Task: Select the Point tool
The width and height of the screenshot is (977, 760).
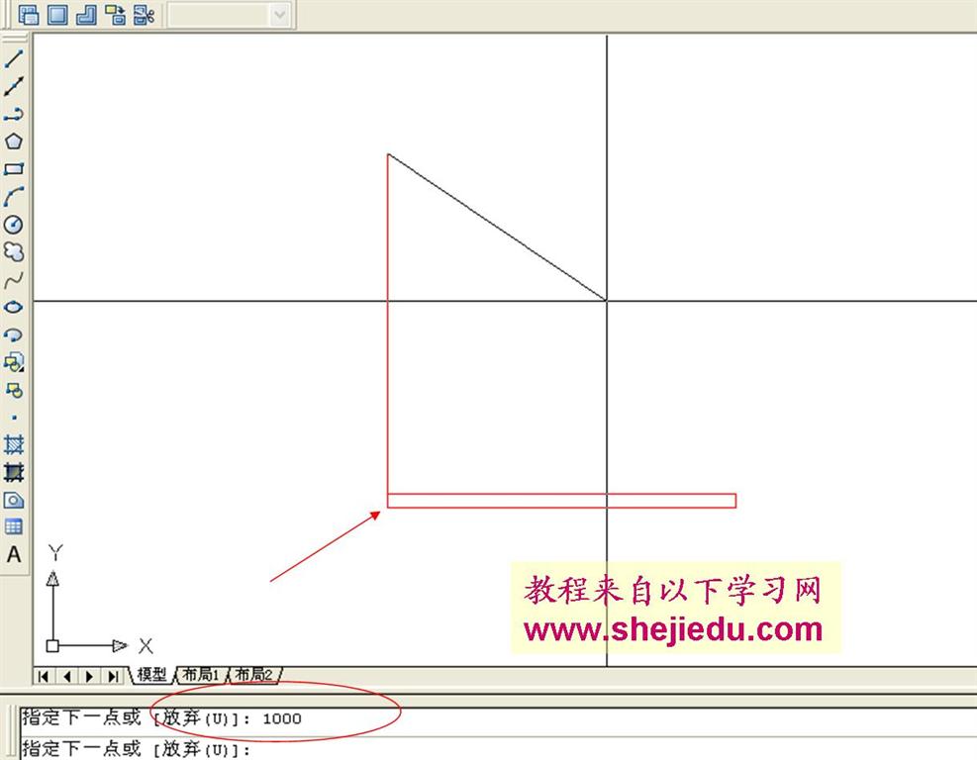Action: (14, 418)
